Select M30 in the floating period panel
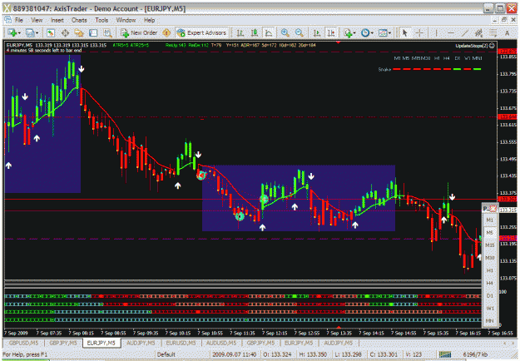This screenshot has width=520, height=361. pyautogui.click(x=489, y=258)
